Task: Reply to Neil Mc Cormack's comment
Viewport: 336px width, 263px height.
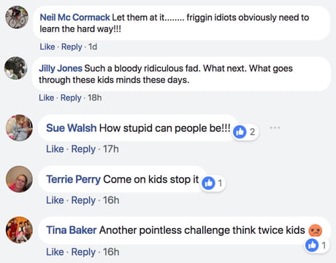Action: (x=72, y=47)
